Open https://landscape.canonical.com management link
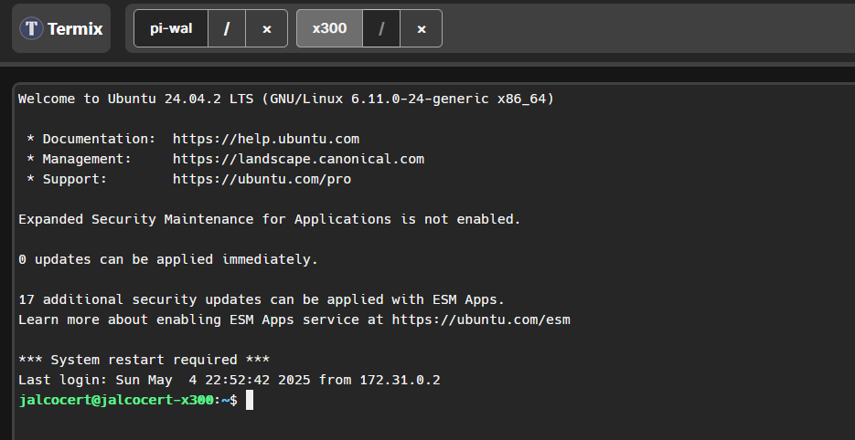The image size is (855, 440). pyautogui.click(x=298, y=159)
